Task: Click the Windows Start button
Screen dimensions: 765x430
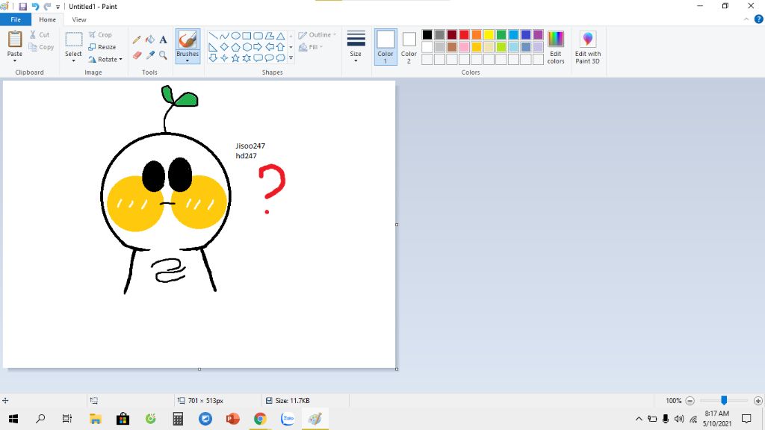Action: pos(13,418)
